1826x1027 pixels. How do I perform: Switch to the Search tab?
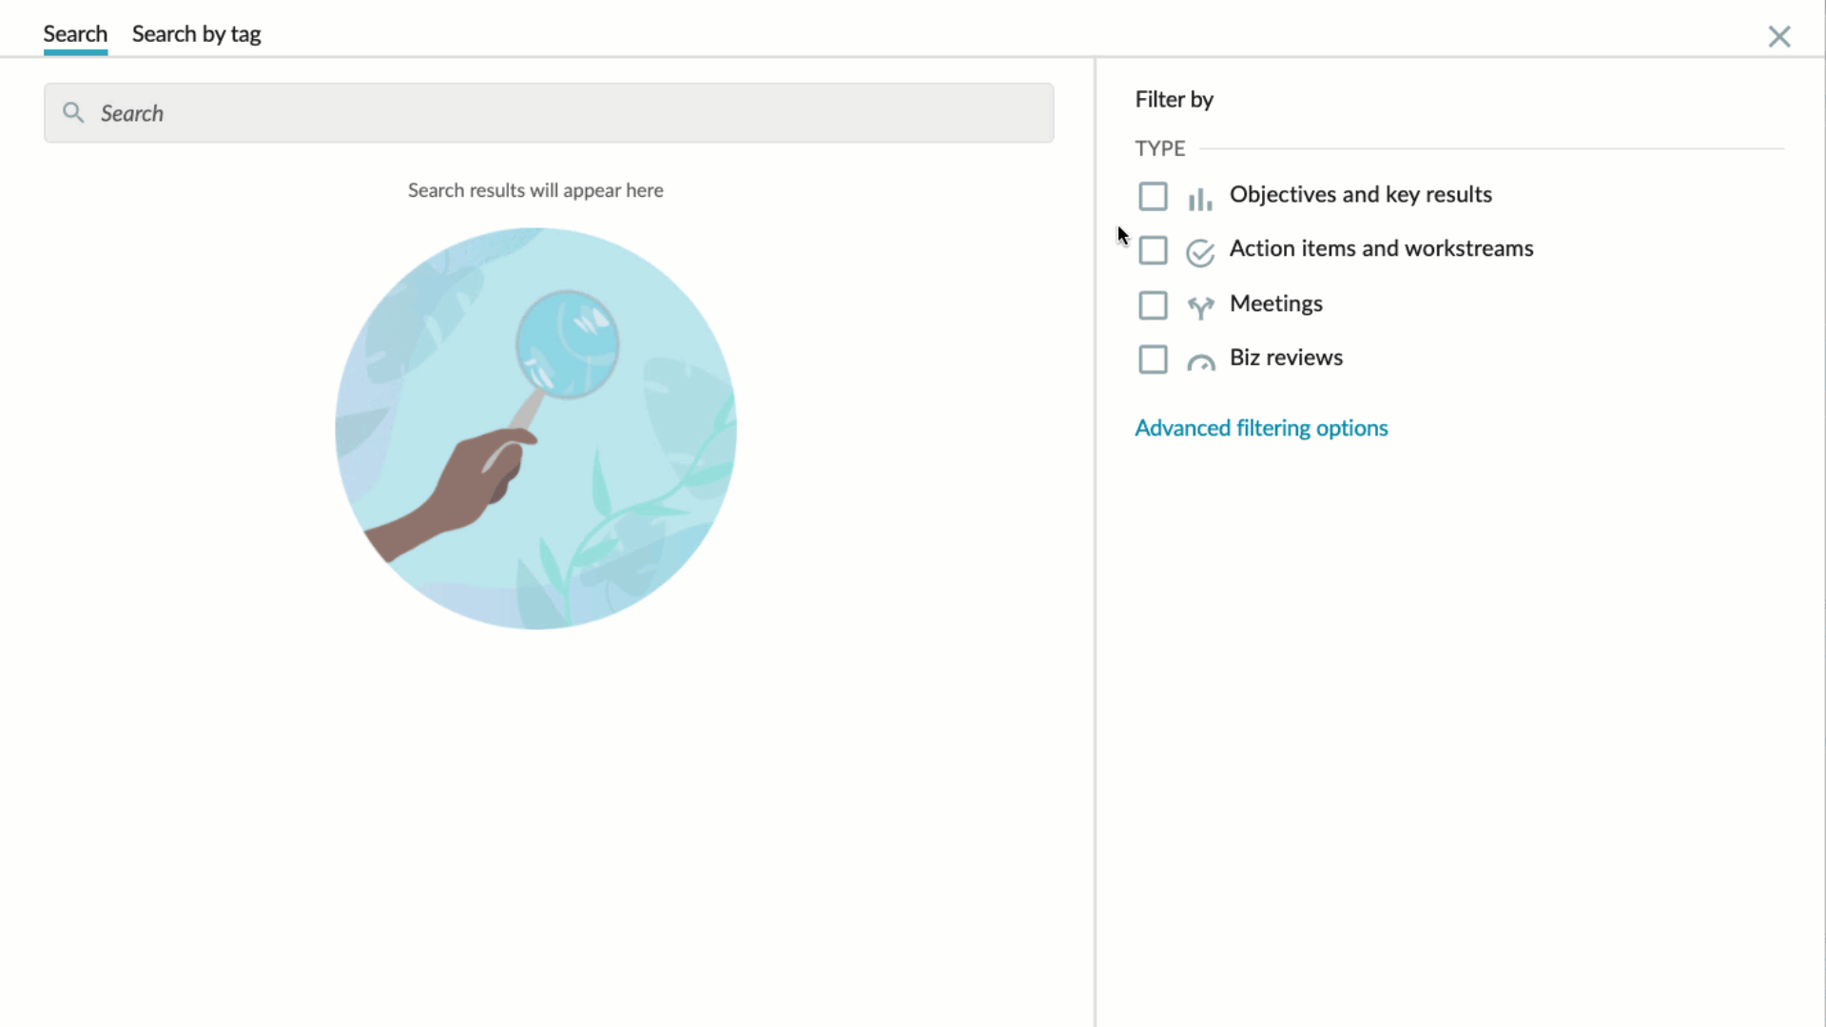(75, 34)
